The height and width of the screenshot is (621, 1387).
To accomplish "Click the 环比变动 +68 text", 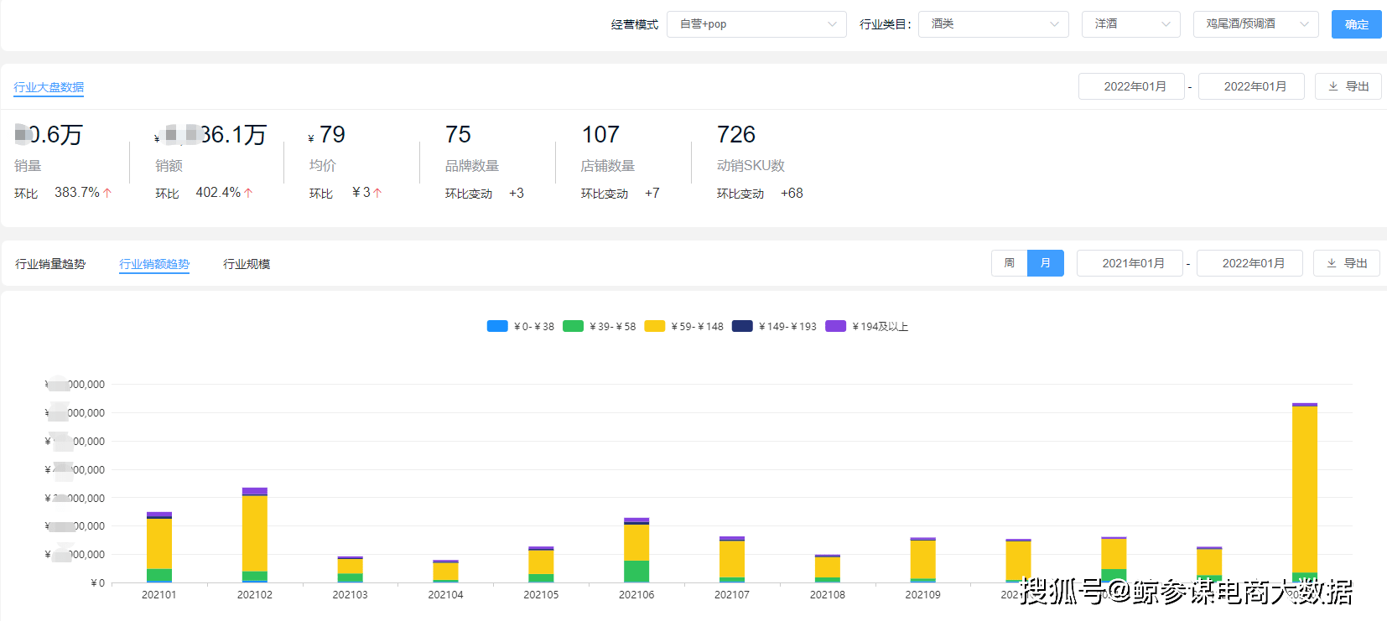I will pyautogui.click(x=792, y=194).
